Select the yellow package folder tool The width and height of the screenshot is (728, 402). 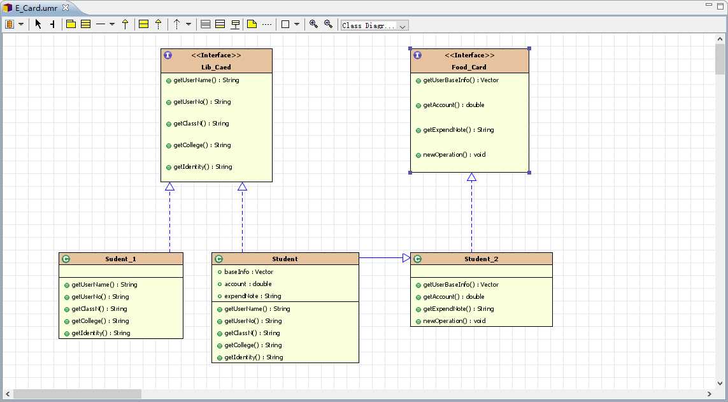pos(71,24)
